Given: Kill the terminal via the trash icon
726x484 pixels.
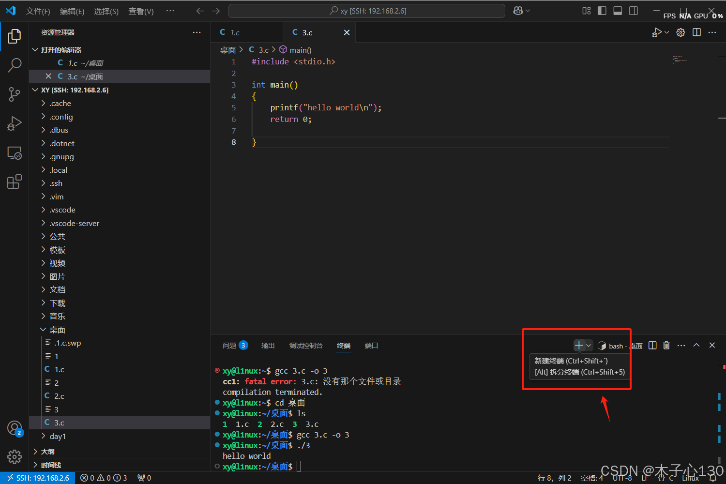Looking at the screenshot, I should tap(666, 345).
